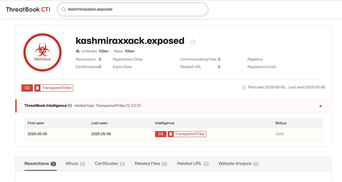The width and height of the screenshot is (342, 182).
Task: Click the Valid status label in the table
Action: [279, 134]
